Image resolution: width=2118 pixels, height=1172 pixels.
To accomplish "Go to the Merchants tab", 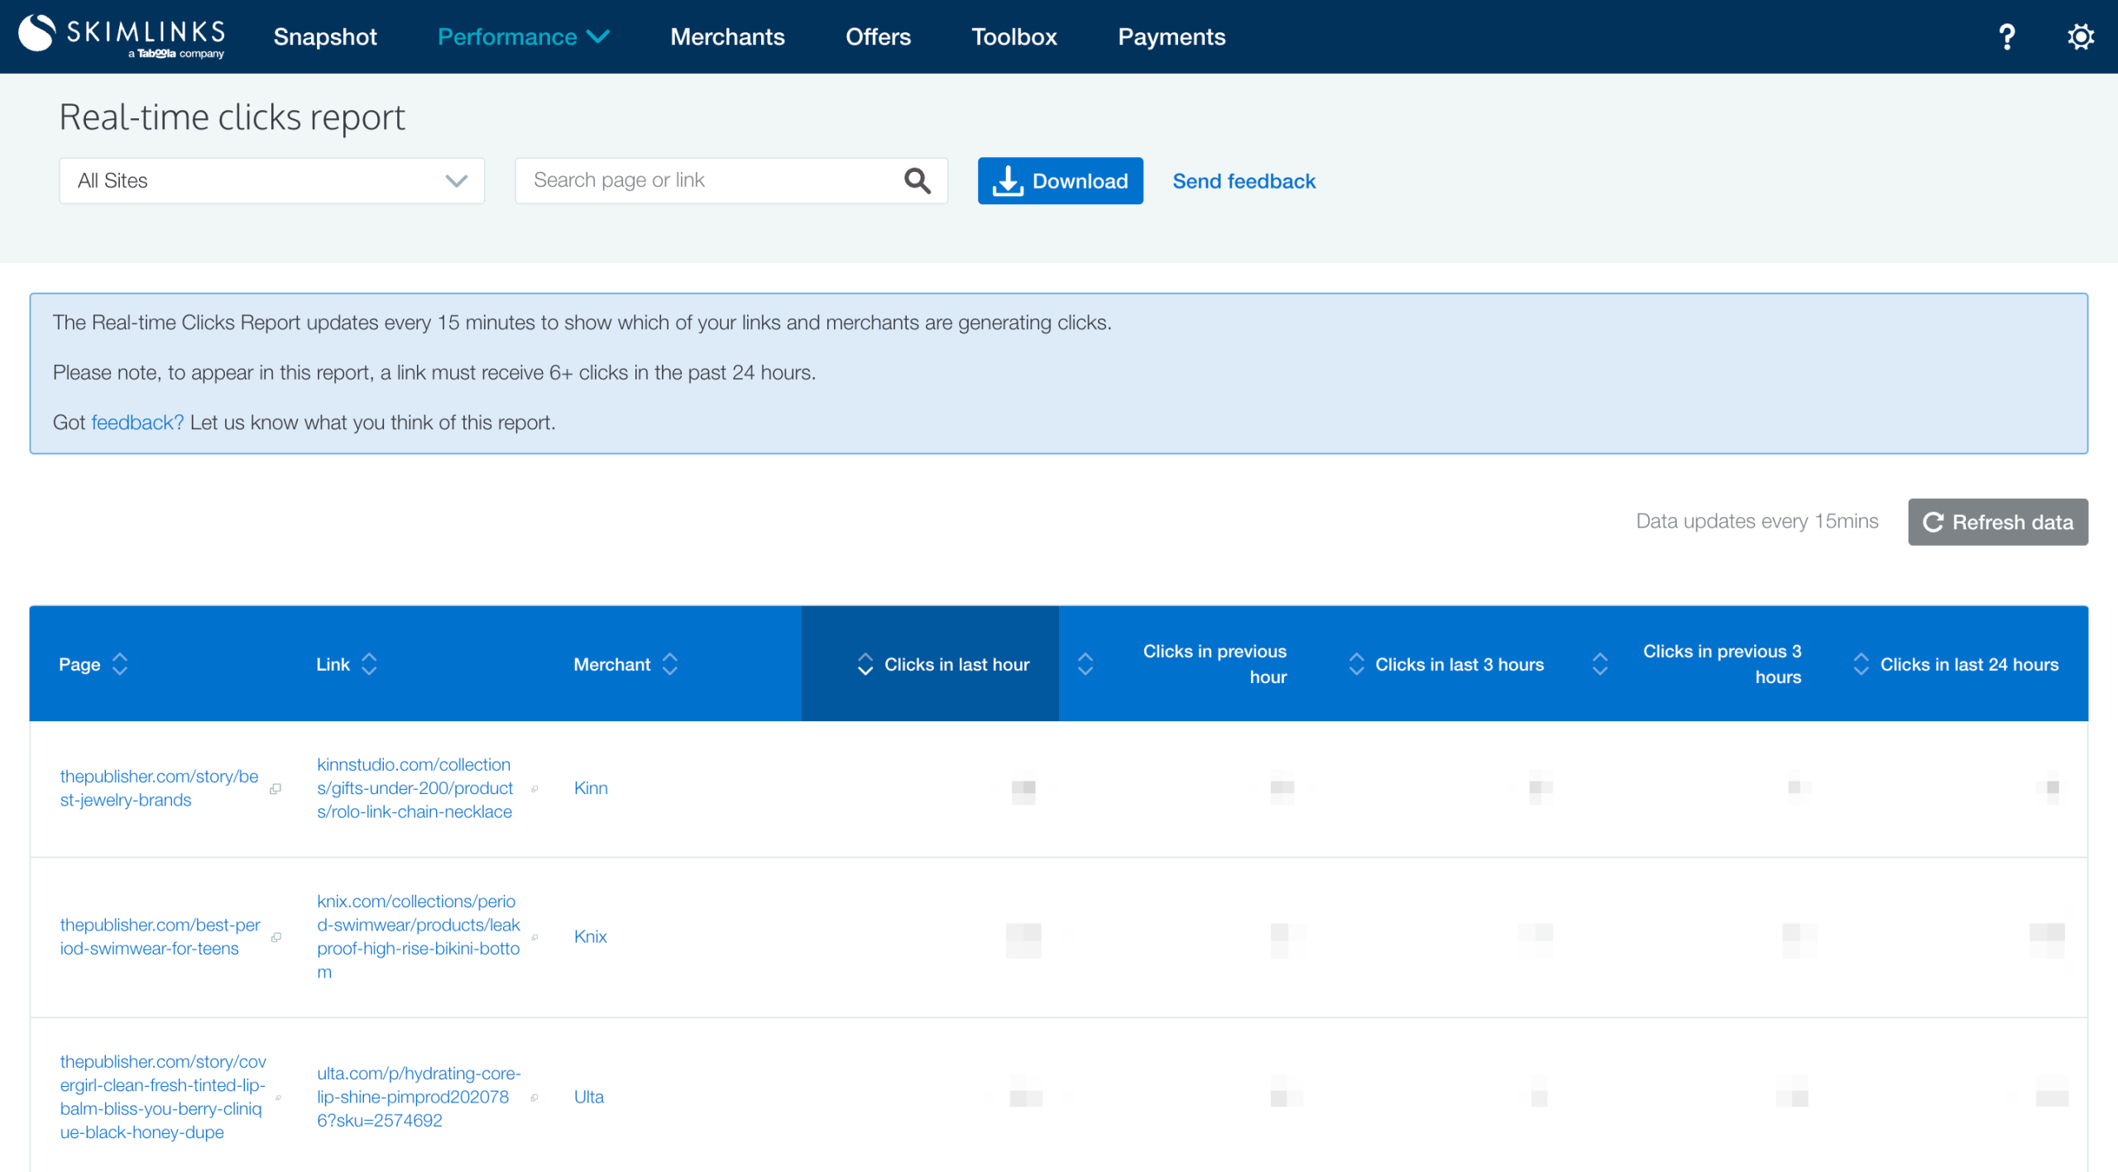I will tap(726, 36).
